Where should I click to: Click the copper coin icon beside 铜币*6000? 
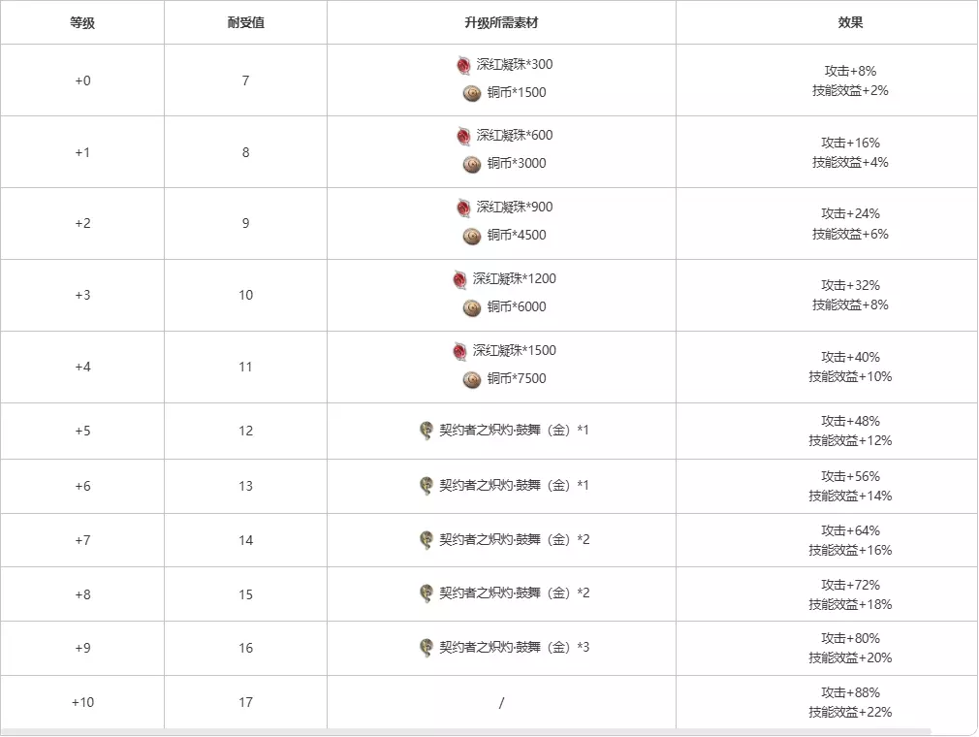472,307
